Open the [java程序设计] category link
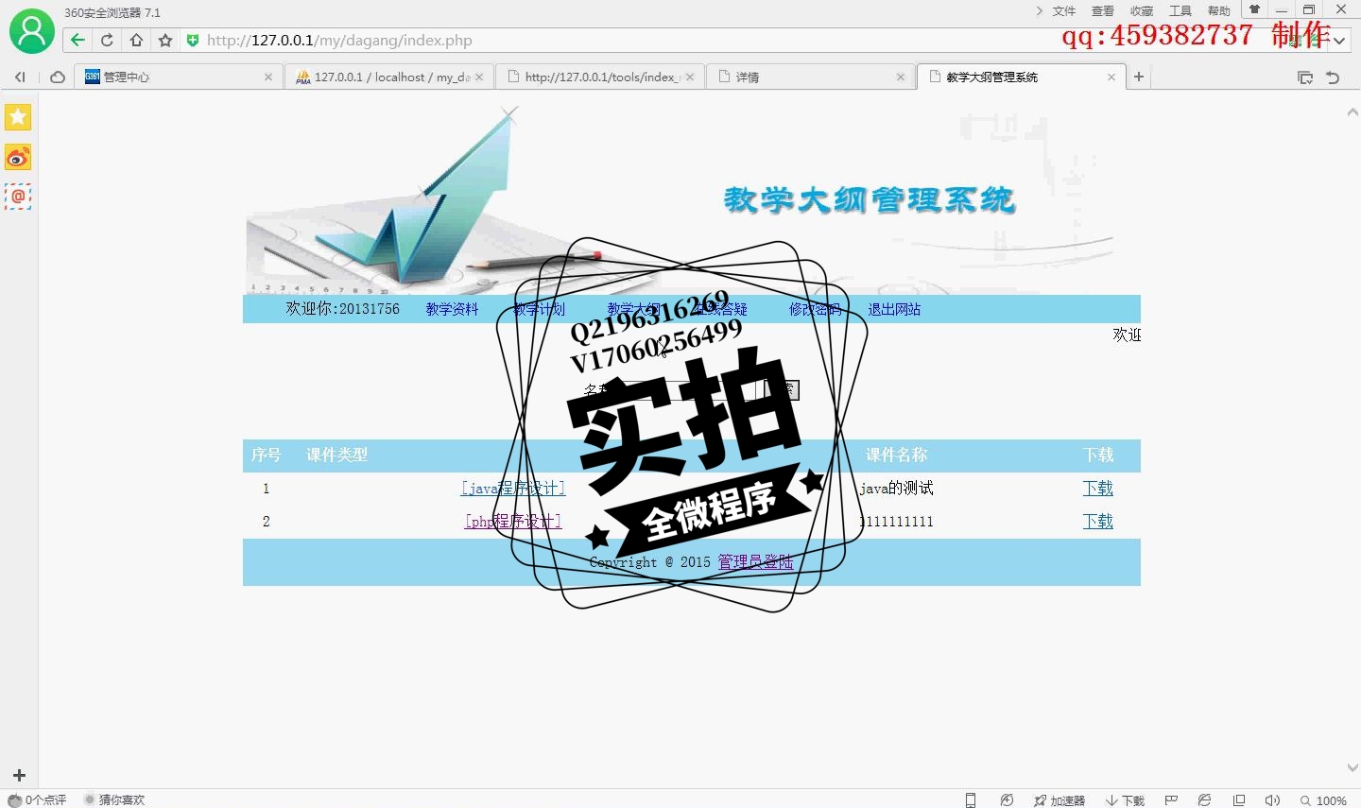The image size is (1361, 808). click(x=513, y=488)
